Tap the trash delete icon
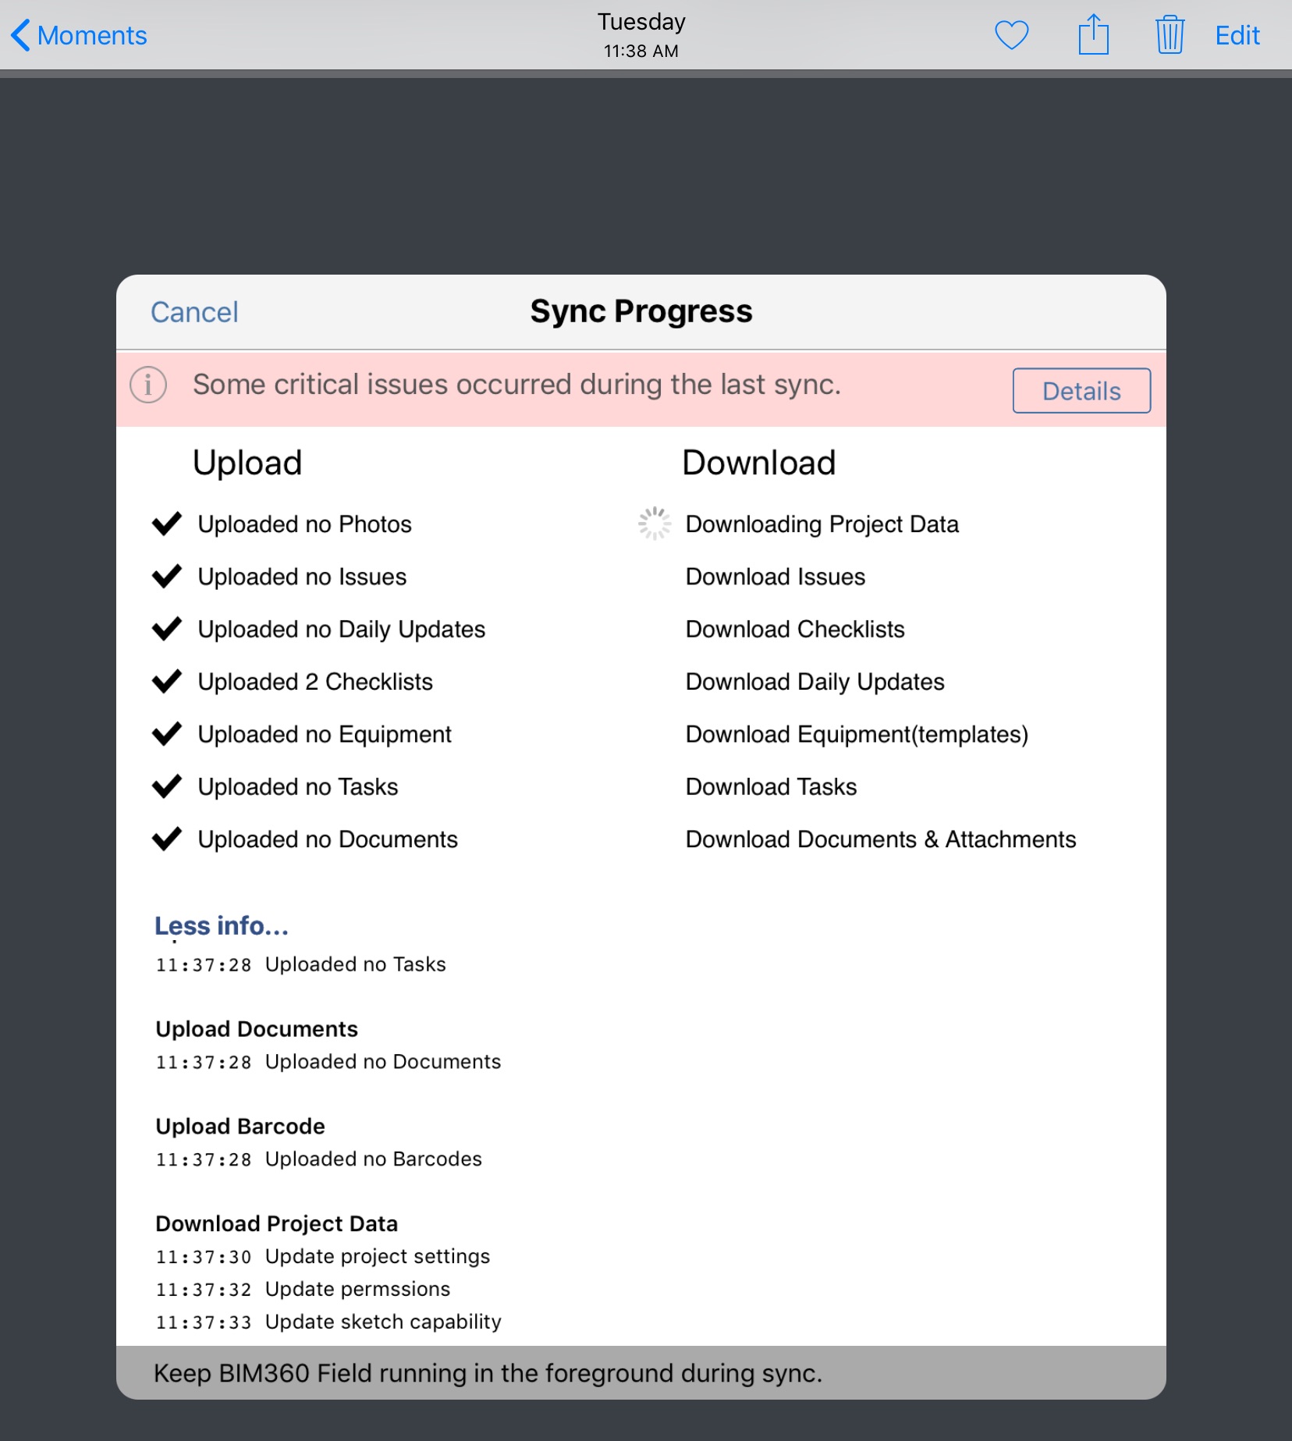This screenshot has width=1292, height=1441. coord(1170,36)
